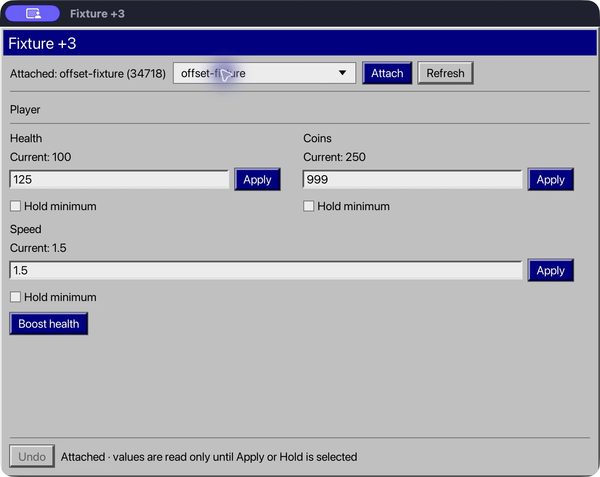Click the Boost health button
The image size is (600, 477).
pos(49,324)
